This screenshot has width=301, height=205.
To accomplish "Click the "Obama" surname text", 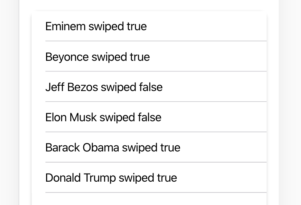I will [101, 148].
